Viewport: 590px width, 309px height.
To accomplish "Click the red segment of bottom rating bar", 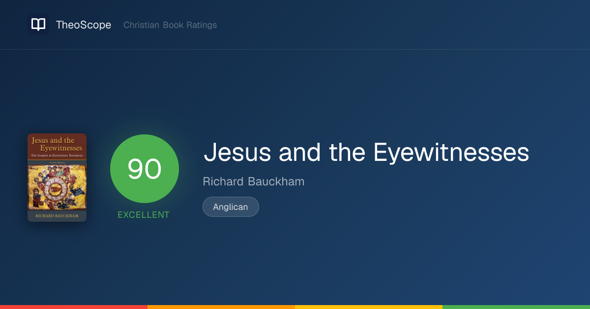I will [74, 307].
